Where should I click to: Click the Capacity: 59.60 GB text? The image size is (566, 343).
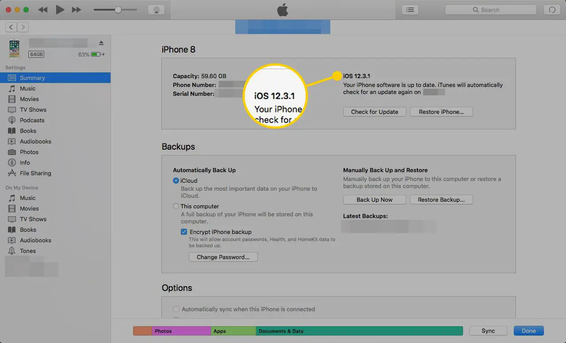click(199, 76)
